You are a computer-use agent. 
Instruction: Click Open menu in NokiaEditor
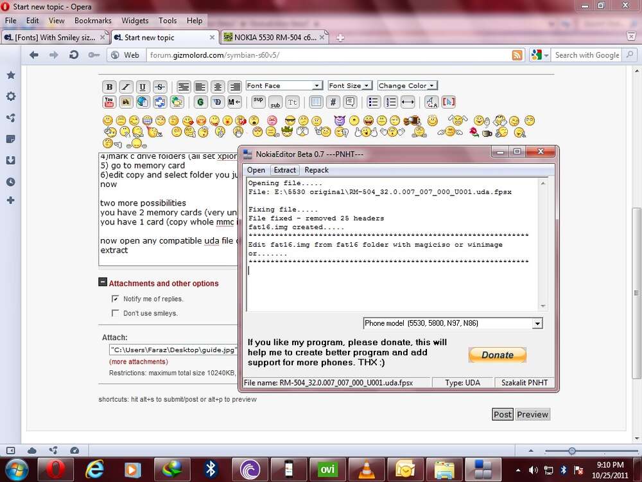[x=256, y=170]
